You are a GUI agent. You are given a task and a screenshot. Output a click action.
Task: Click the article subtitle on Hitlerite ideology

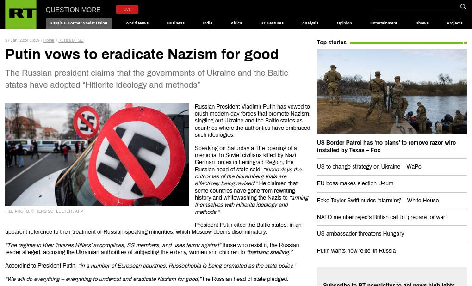pos(147,79)
